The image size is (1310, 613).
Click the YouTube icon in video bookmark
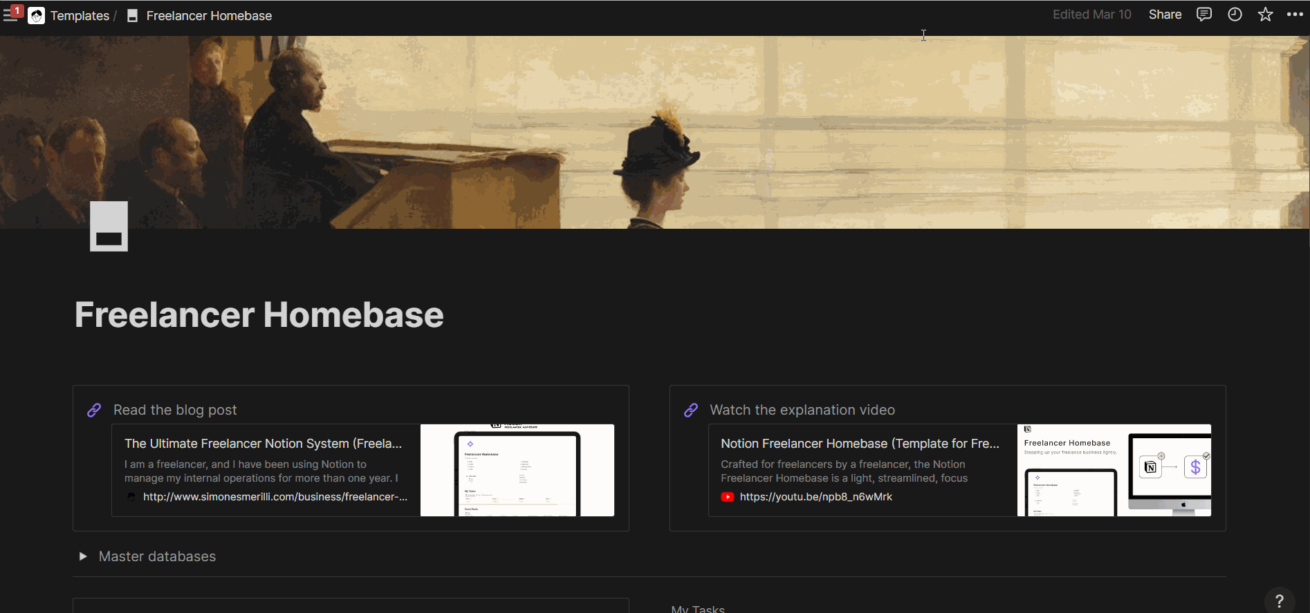coord(728,497)
